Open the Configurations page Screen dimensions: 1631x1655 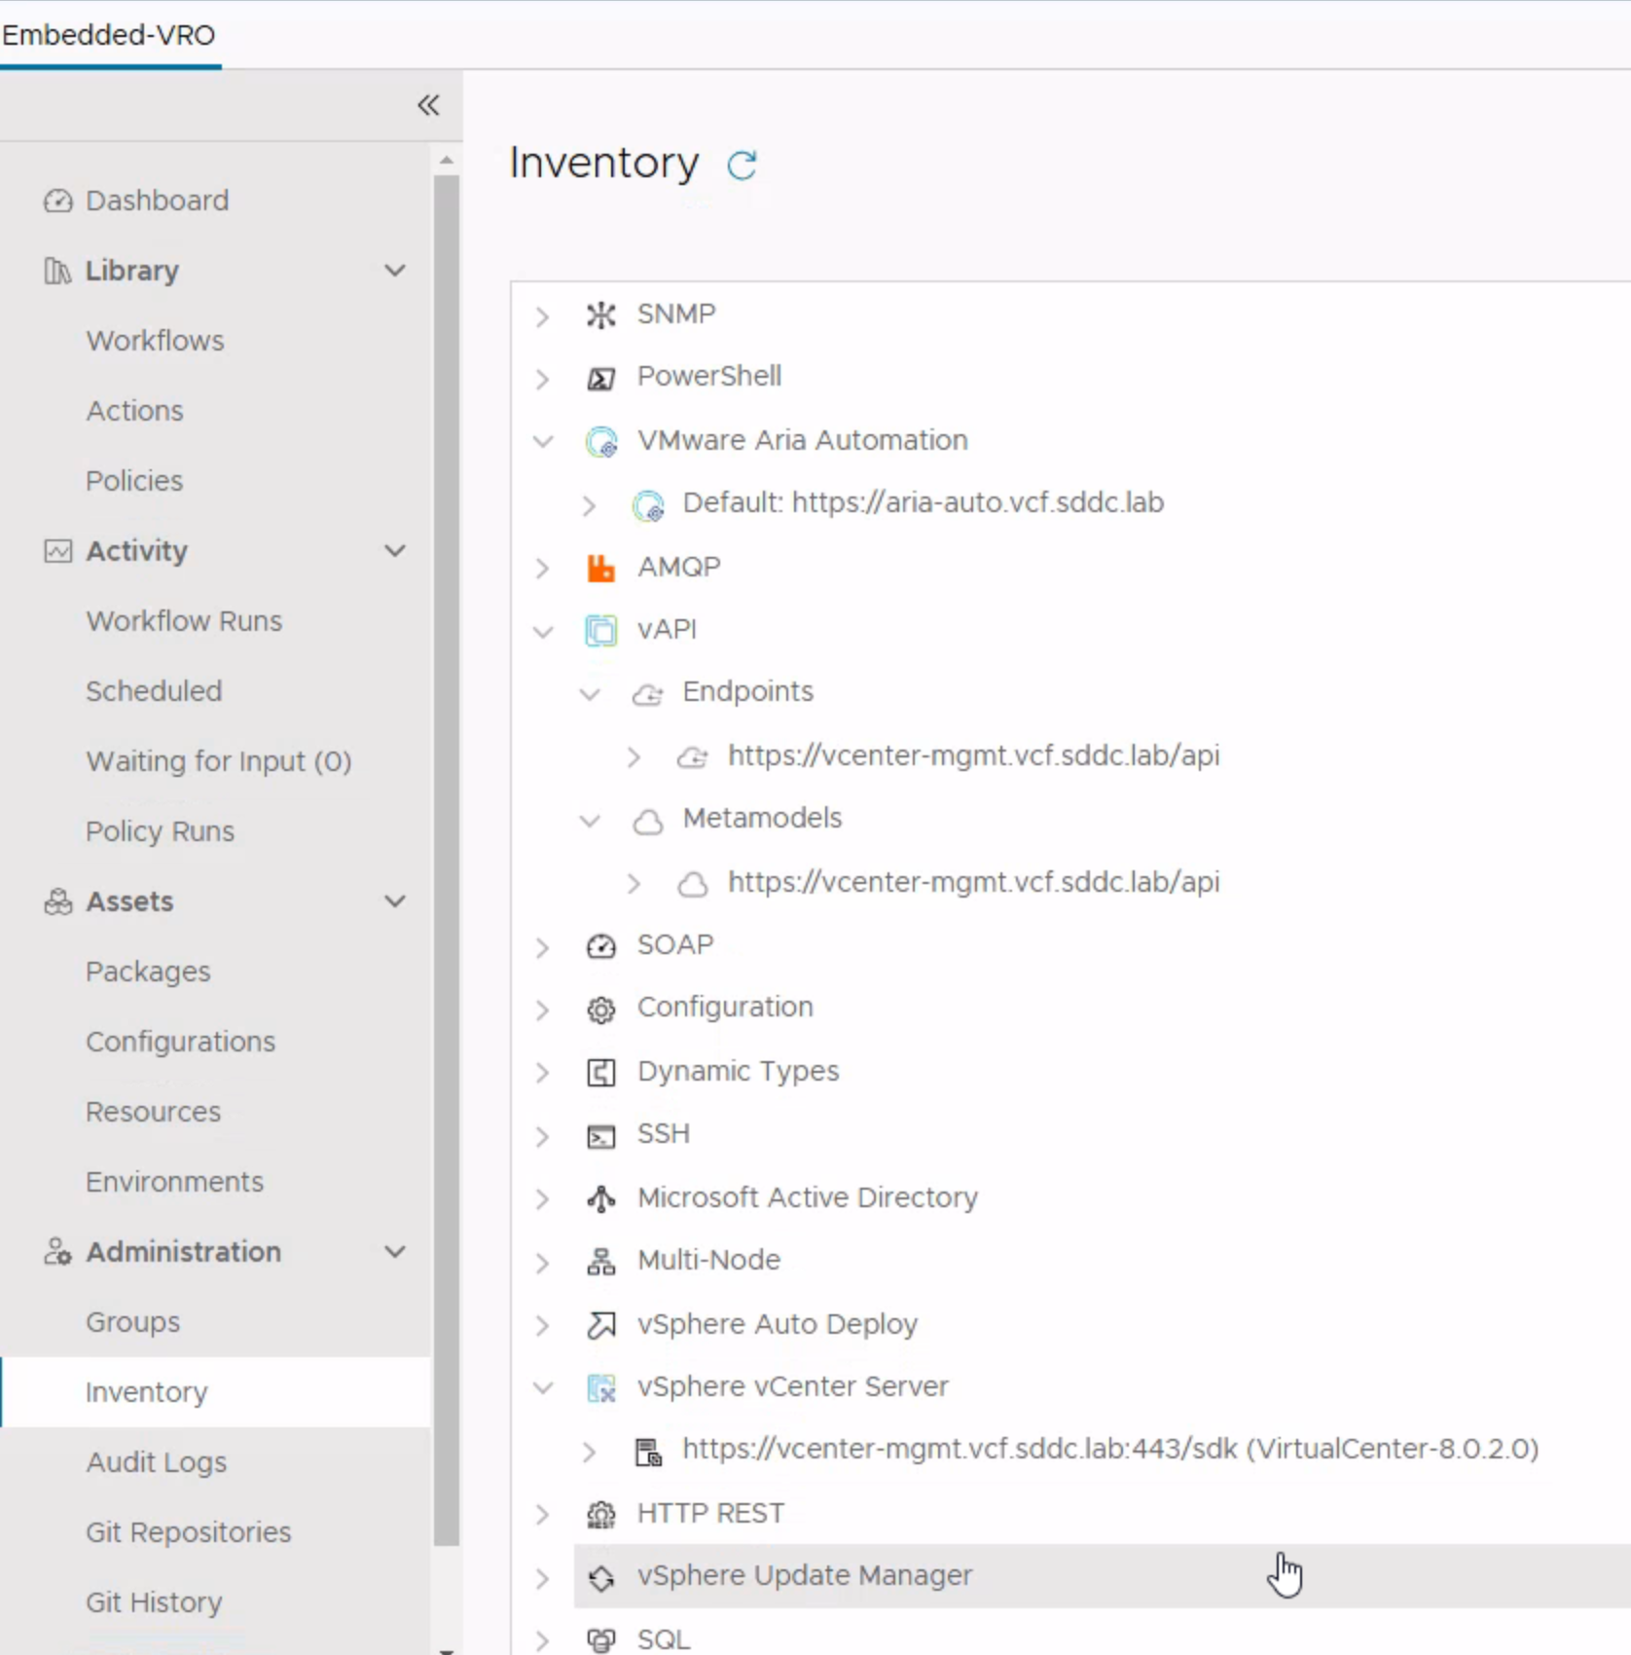point(180,1042)
